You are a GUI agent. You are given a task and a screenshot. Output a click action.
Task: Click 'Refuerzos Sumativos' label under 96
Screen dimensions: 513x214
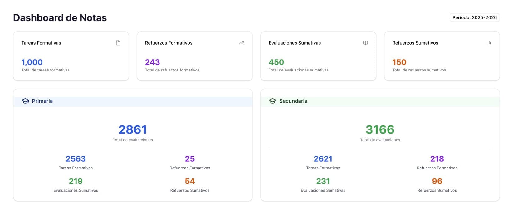coord(437,191)
